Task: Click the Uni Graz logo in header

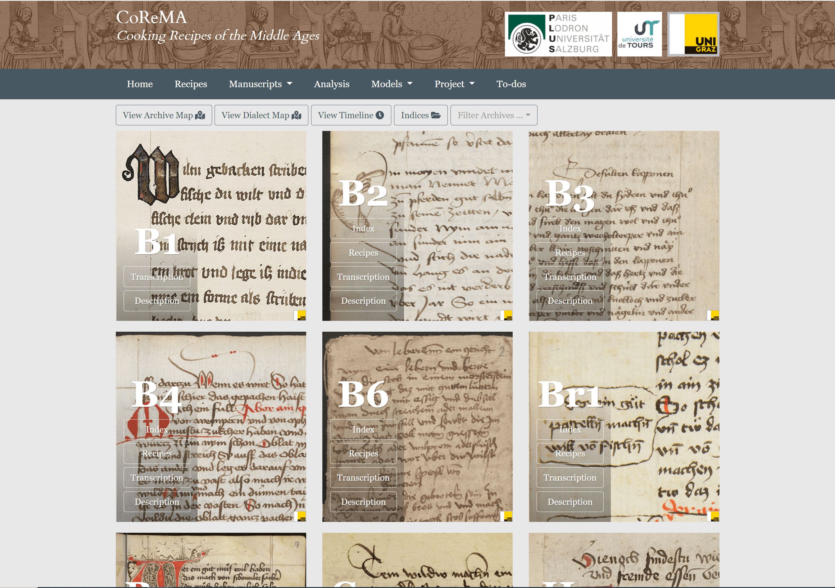Action: click(x=693, y=34)
